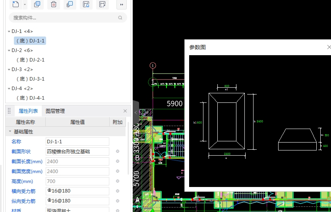
Task: Click the b1 value 600 in diagram
Action: tap(199, 122)
